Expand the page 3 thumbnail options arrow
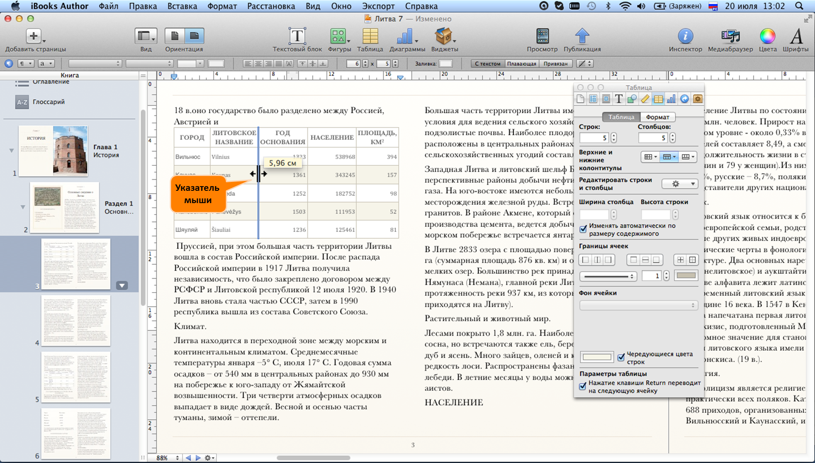Image resolution: width=815 pixels, height=463 pixels. pos(122,285)
